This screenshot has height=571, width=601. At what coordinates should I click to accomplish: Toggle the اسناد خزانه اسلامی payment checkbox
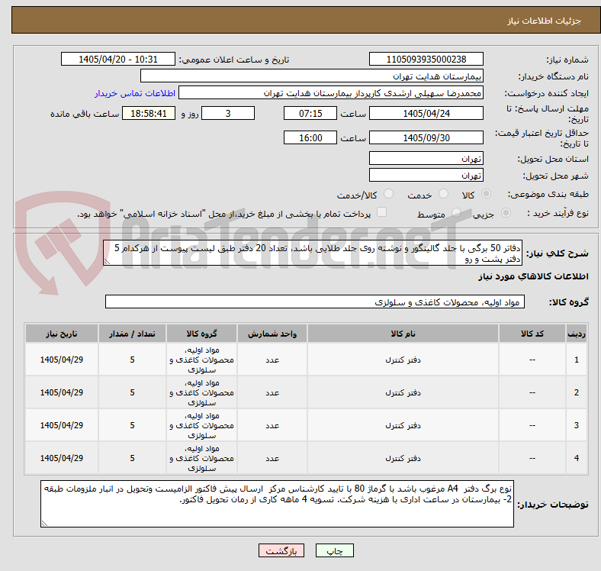382,212
